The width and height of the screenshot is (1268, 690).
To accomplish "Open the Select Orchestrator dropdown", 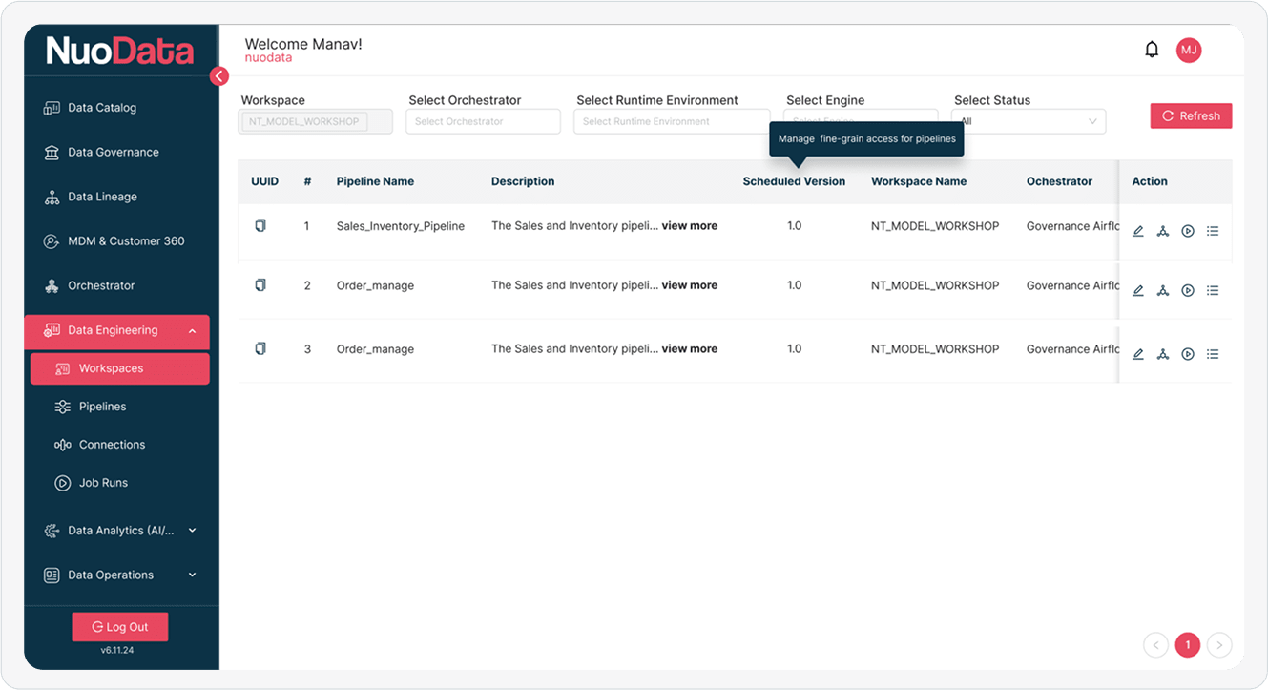I will pos(484,121).
